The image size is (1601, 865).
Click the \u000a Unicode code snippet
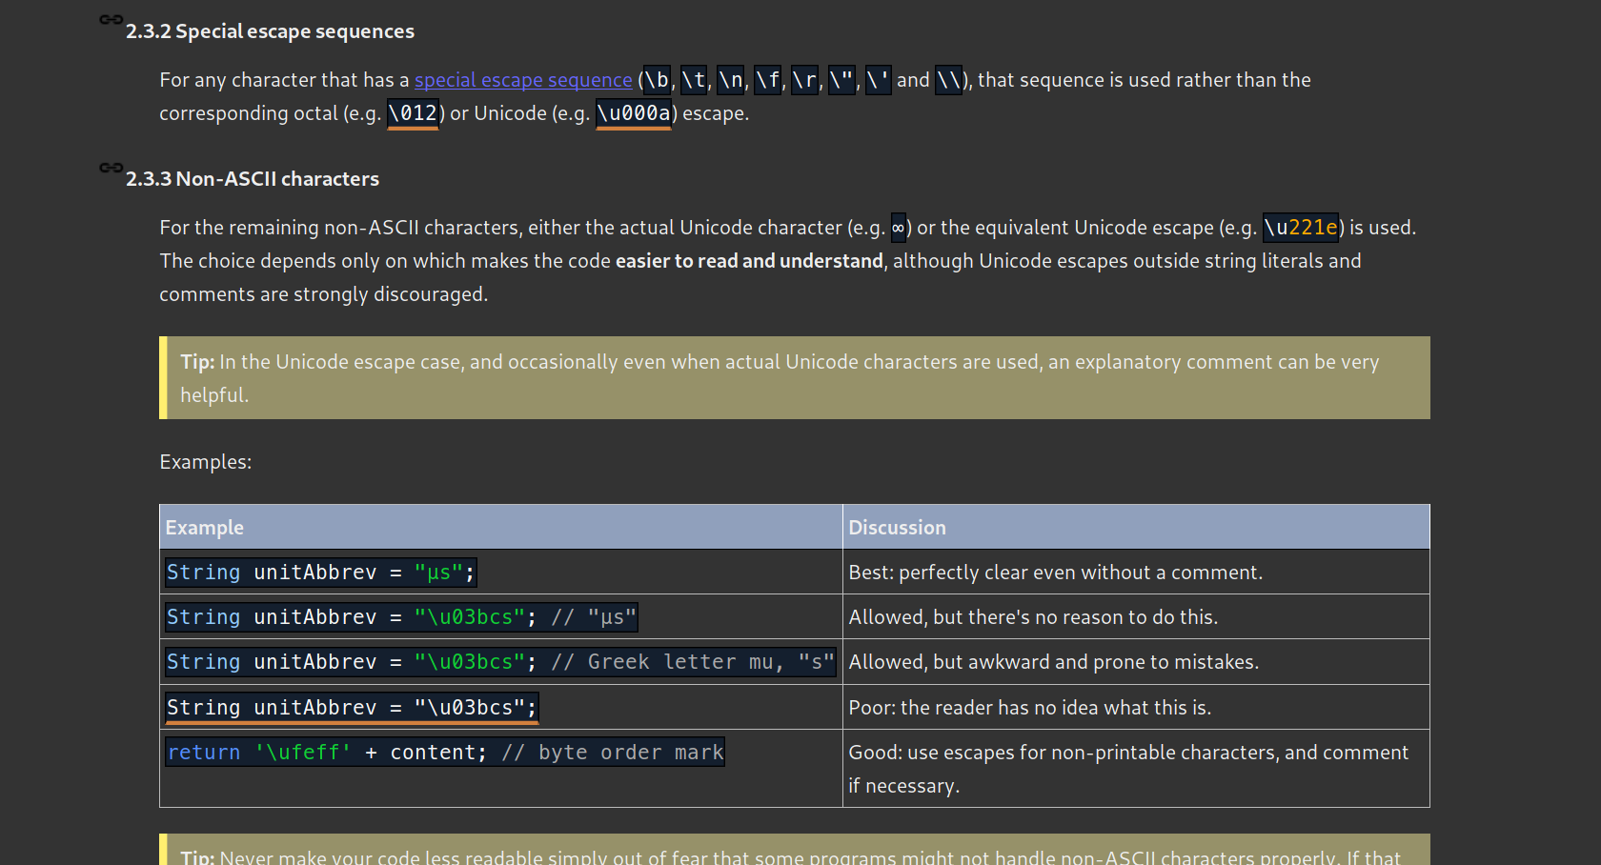click(x=633, y=113)
